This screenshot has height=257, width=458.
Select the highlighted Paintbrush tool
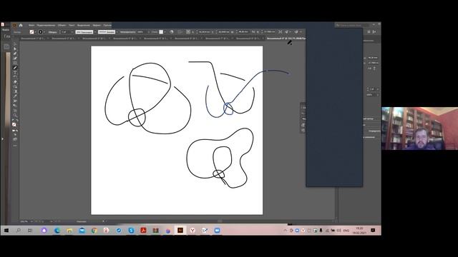tap(15, 68)
